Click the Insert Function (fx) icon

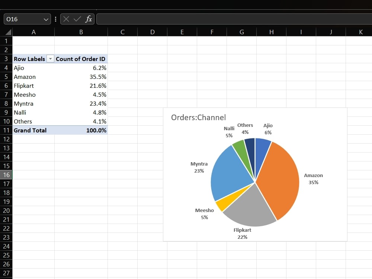point(89,19)
